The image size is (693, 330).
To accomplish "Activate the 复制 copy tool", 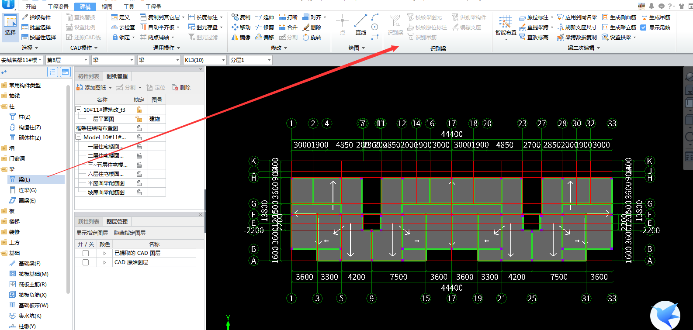I will tap(241, 17).
